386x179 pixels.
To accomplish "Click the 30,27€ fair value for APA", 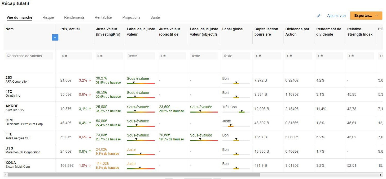I will (x=102, y=78).
